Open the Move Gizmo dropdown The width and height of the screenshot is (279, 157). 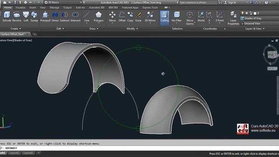coord(190,18)
